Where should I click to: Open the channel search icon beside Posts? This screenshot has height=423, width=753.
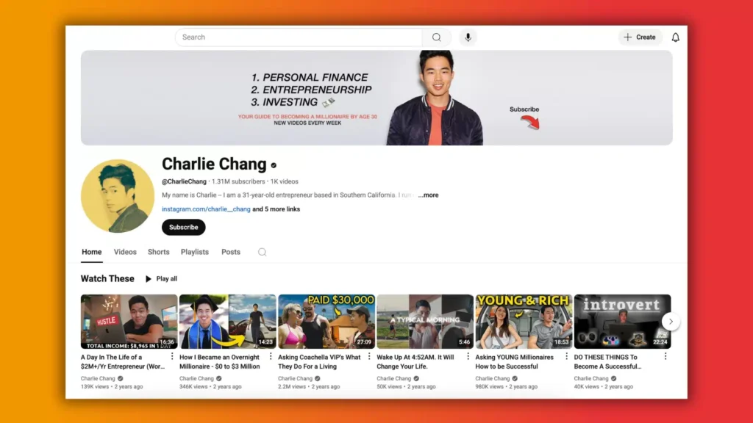pos(262,252)
